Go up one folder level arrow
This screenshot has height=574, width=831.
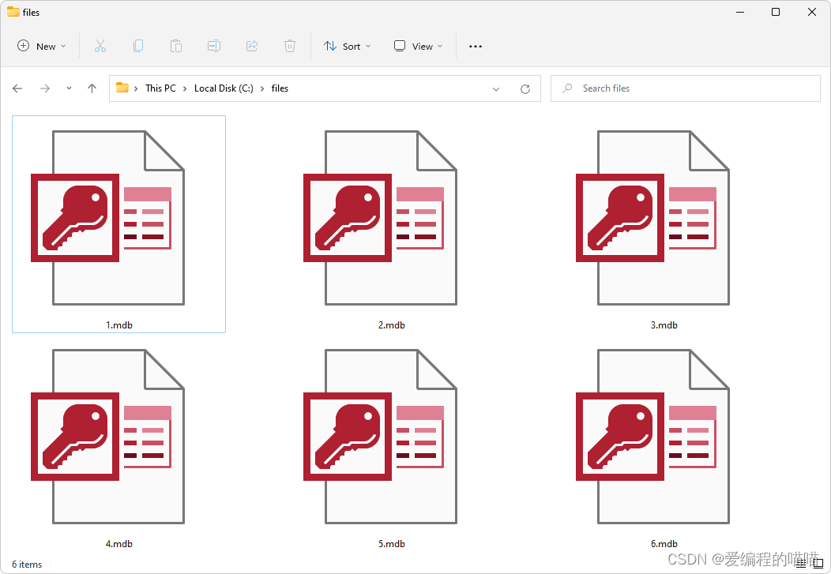(x=92, y=88)
